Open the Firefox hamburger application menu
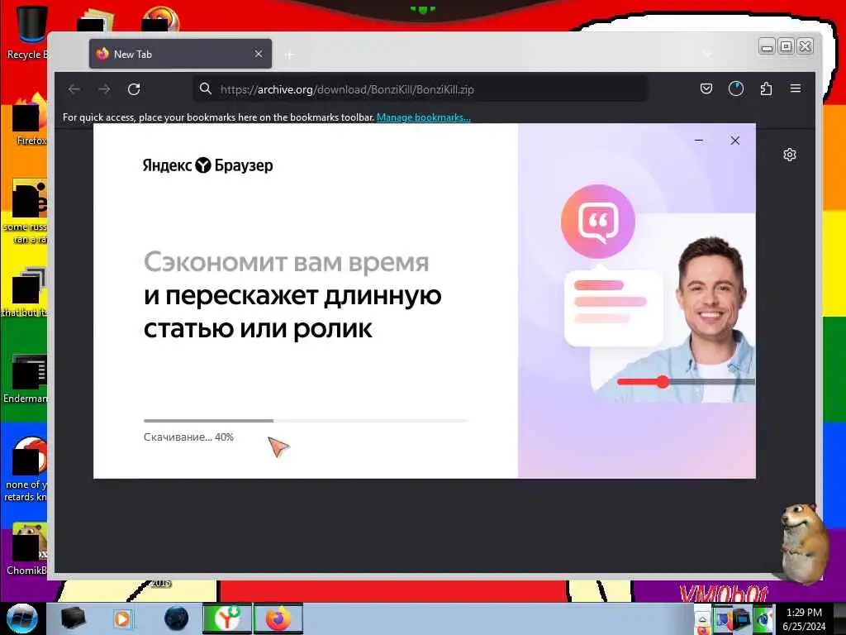The width and height of the screenshot is (846, 635). click(x=796, y=88)
